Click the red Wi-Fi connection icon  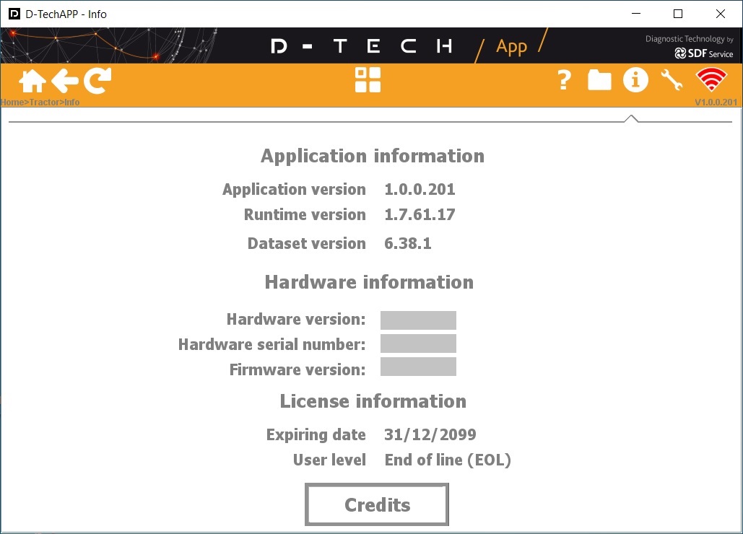pos(711,79)
